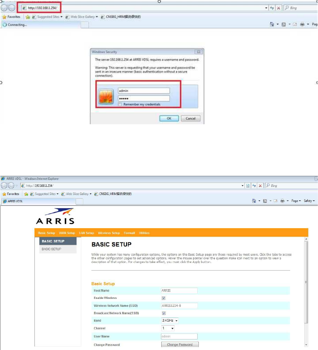Image resolution: width=318 pixels, height=350 pixels.
Task: Click the admin username field in dialog
Action: tap(144, 91)
